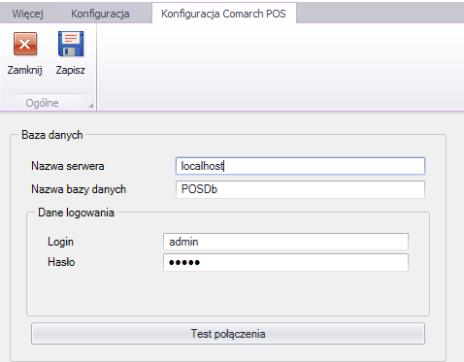Click the Nazwa serwera label
464x362 pixels.
[68, 166]
